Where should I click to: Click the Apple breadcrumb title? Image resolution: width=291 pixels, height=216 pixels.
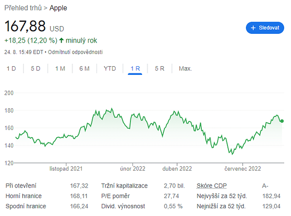coord(58,8)
